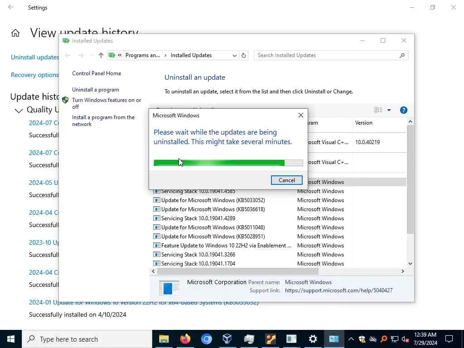Sort by the Version column header

coord(379,123)
